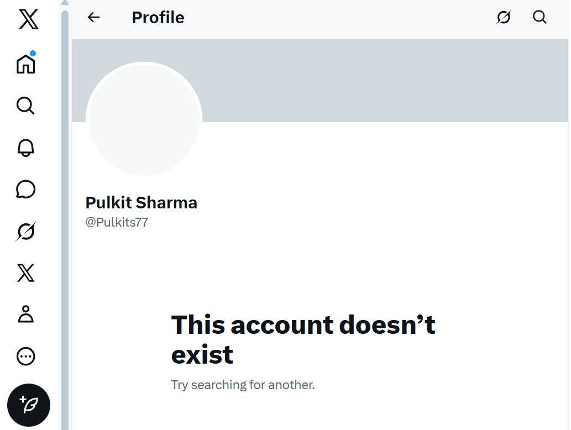Click the @Pulkits77 handle
The width and height of the screenshot is (571, 430).
[117, 223]
